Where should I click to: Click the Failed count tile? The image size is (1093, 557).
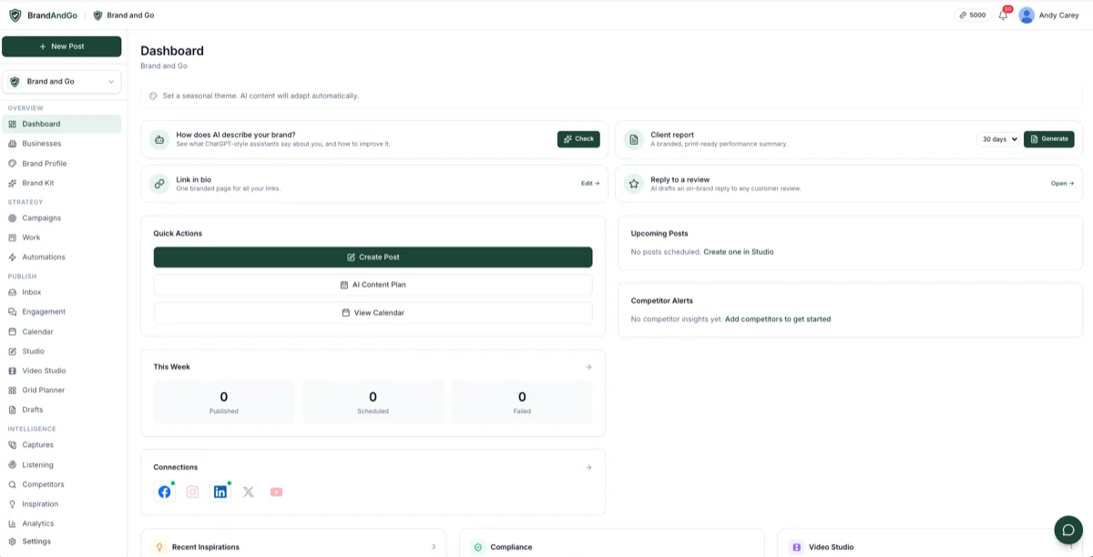(x=522, y=402)
